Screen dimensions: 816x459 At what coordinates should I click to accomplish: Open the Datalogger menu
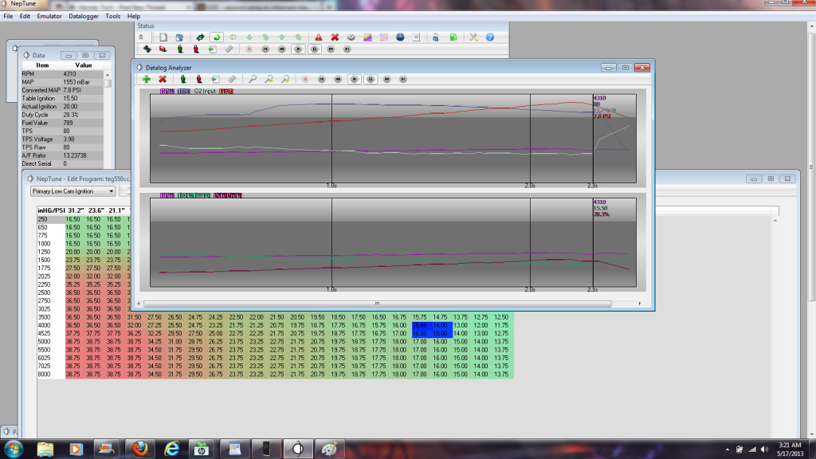[84, 16]
